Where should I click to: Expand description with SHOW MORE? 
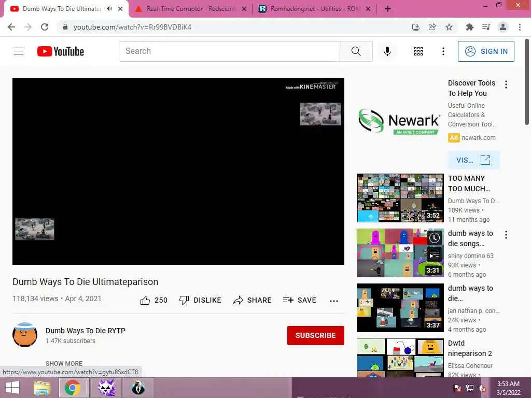[x=64, y=363]
